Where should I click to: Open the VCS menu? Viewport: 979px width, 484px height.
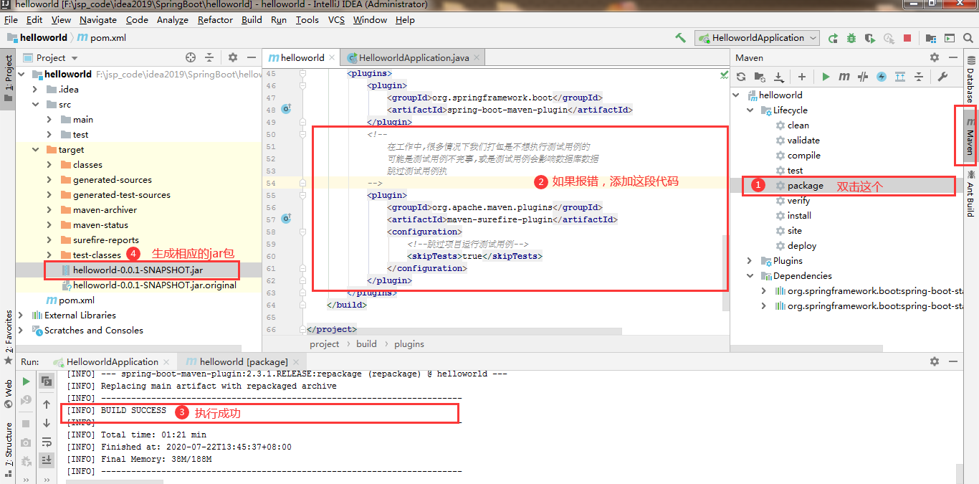pyautogui.click(x=337, y=20)
